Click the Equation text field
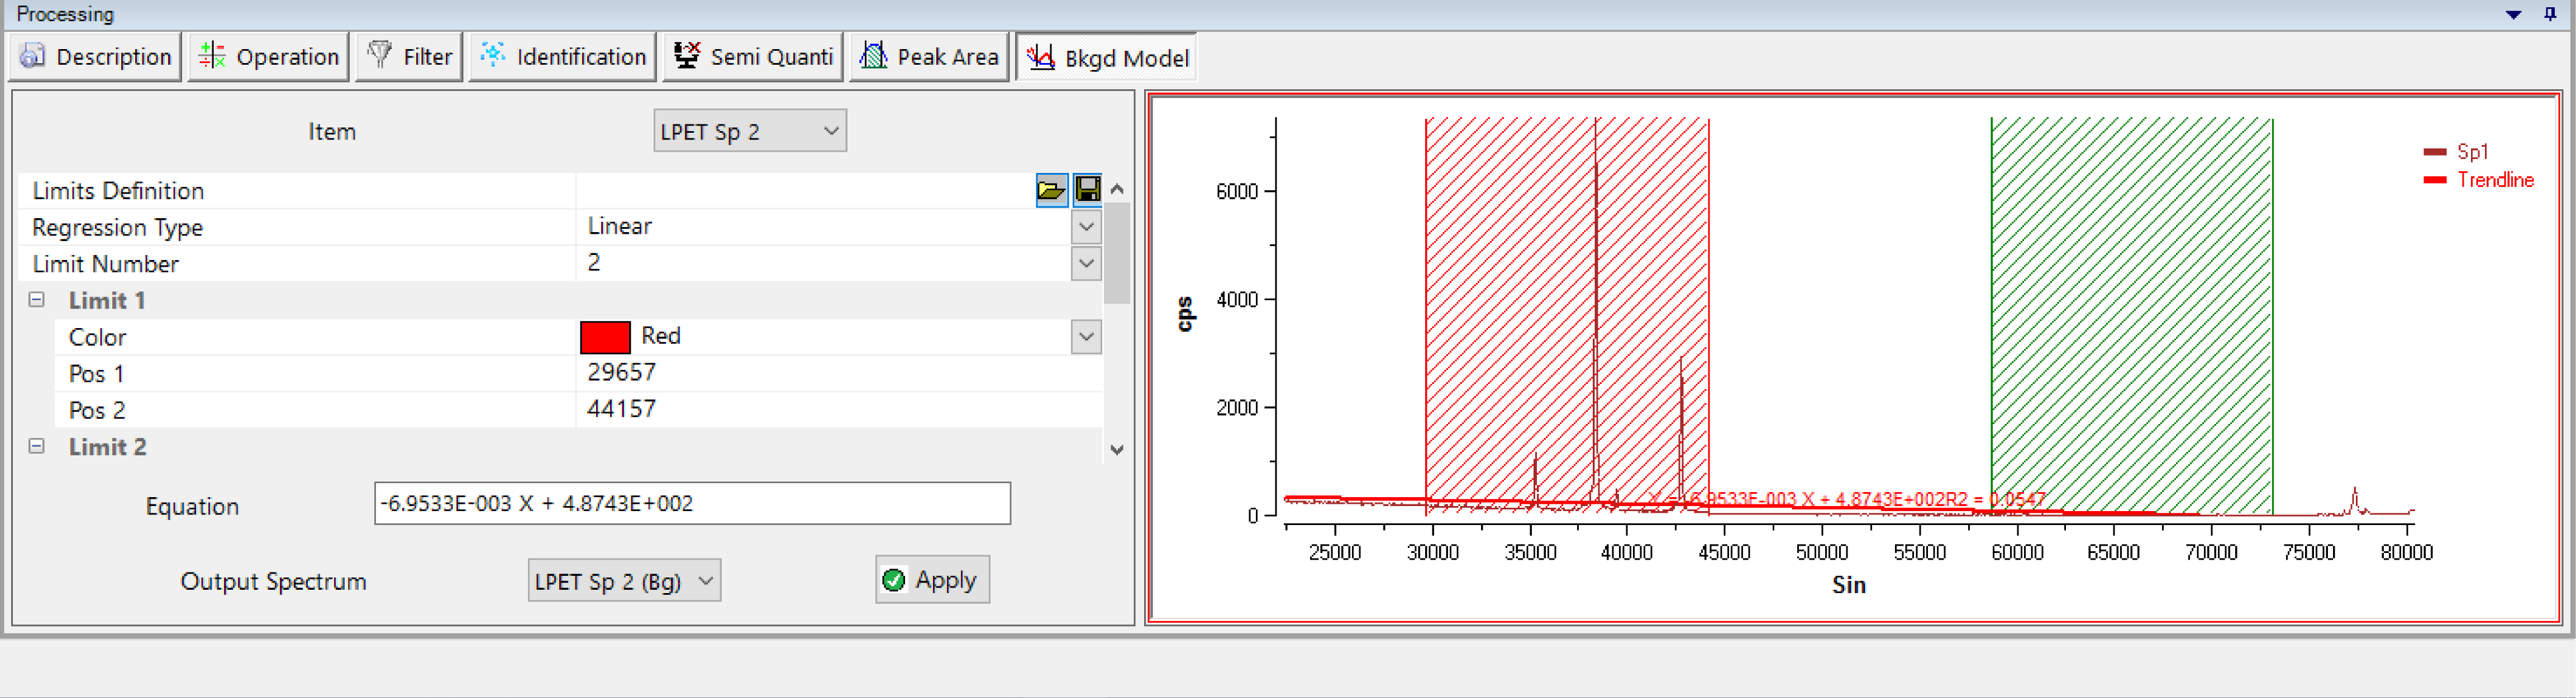Image resolution: width=2576 pixels, height=698 pixels. coord(692,503)
